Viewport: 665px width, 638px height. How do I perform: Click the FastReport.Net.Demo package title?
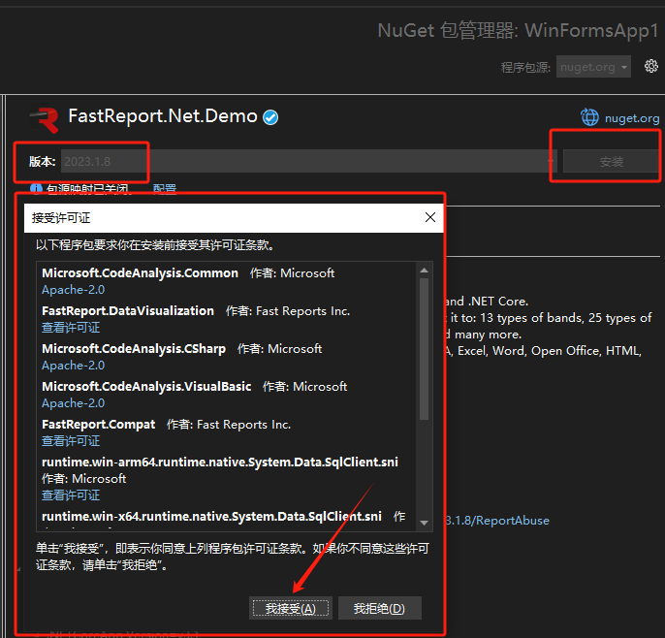coord(163,115)
